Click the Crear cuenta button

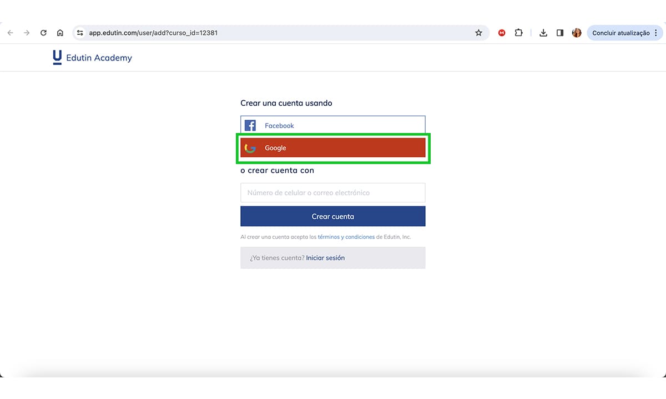pyautogui.click(x=333, y=216)
